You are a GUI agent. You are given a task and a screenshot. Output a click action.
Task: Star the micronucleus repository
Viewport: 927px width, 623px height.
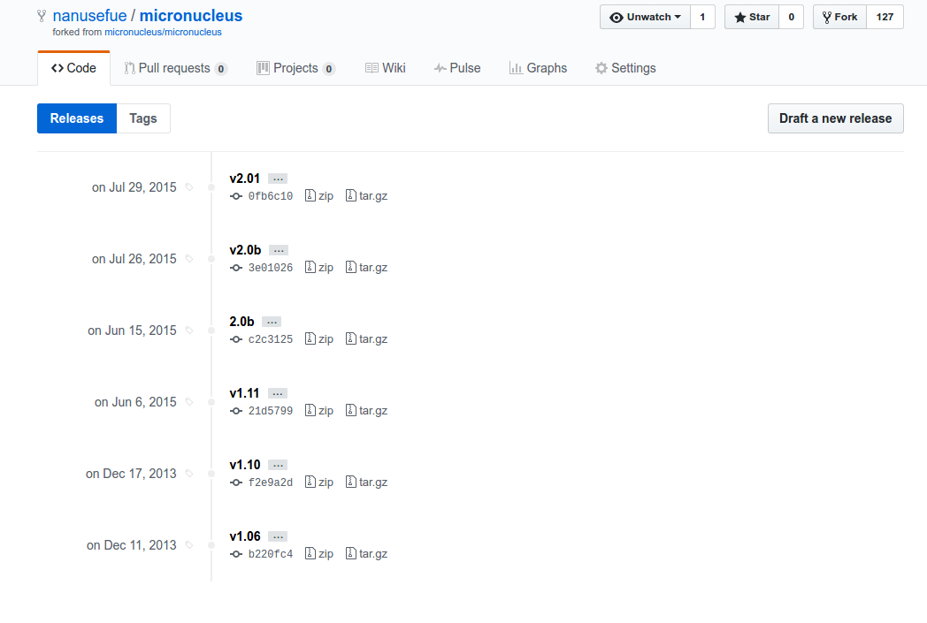752,17
